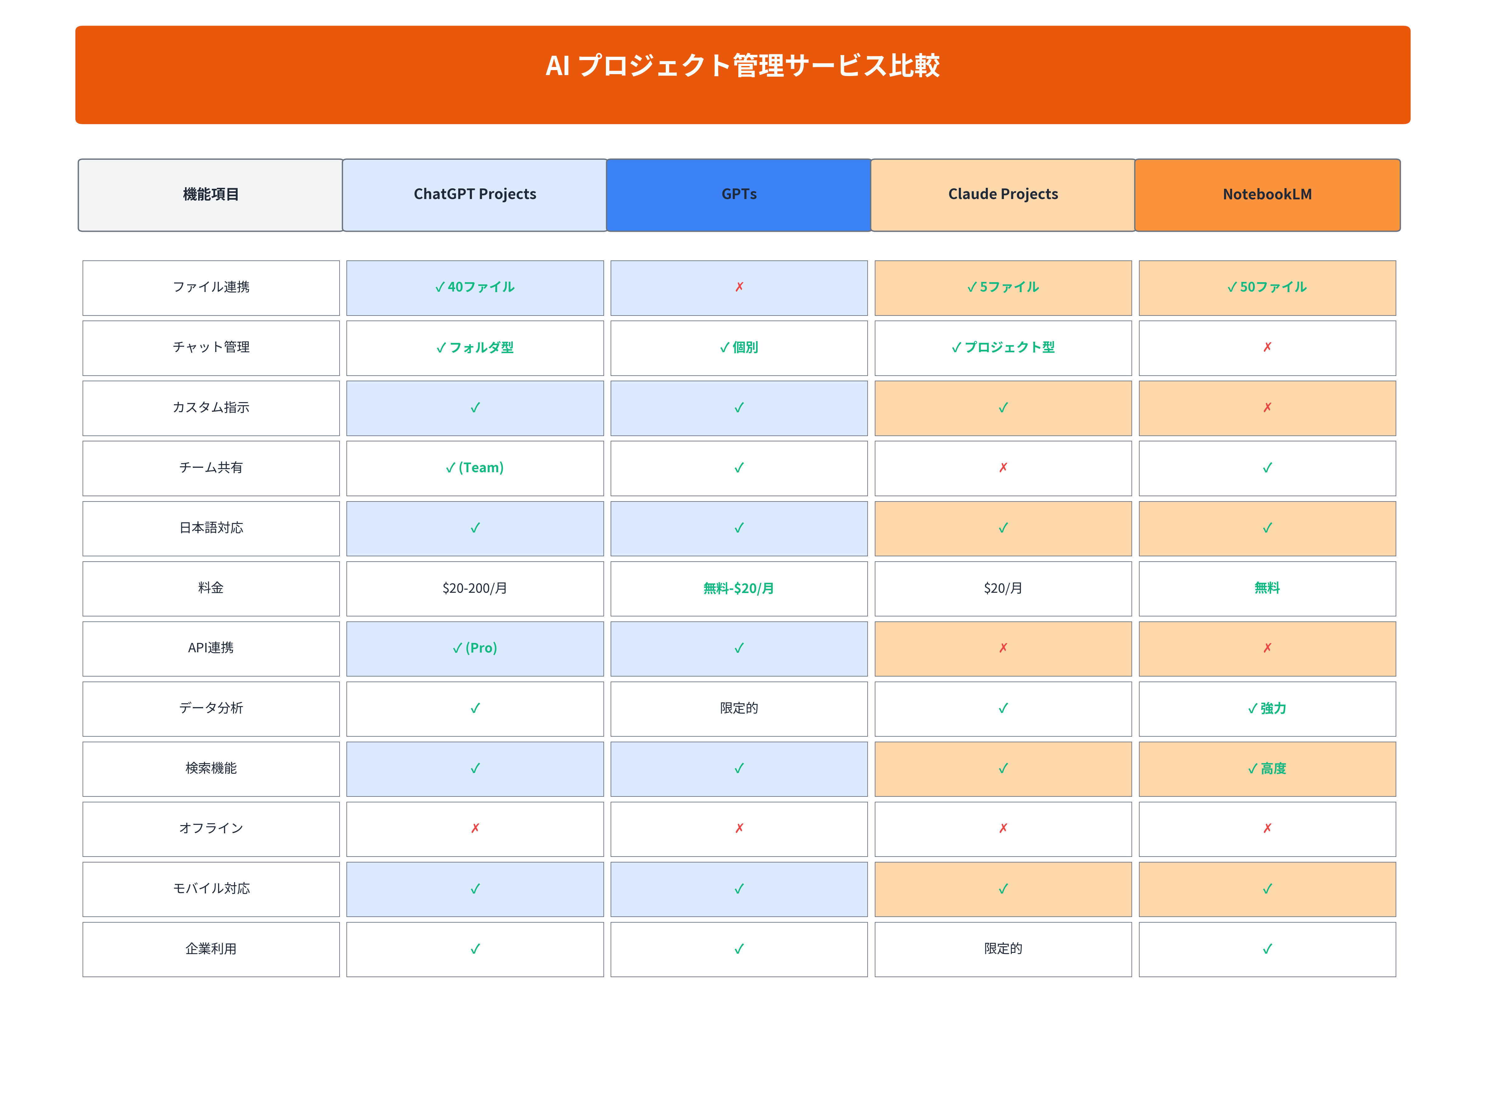Click the ファイル連携 row label
This screenshot has height=1112, width=1486.
tap(211, 288)
